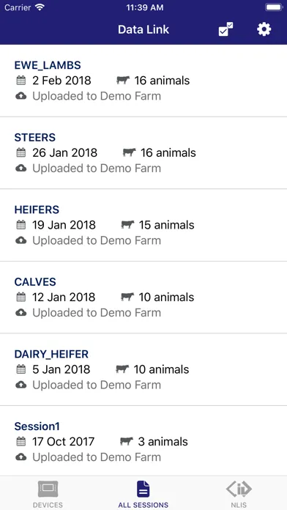Open the CALVES session entry

click(x=143, y=297)
